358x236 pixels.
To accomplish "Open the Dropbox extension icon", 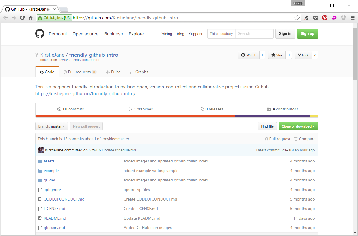I will 343,18.
